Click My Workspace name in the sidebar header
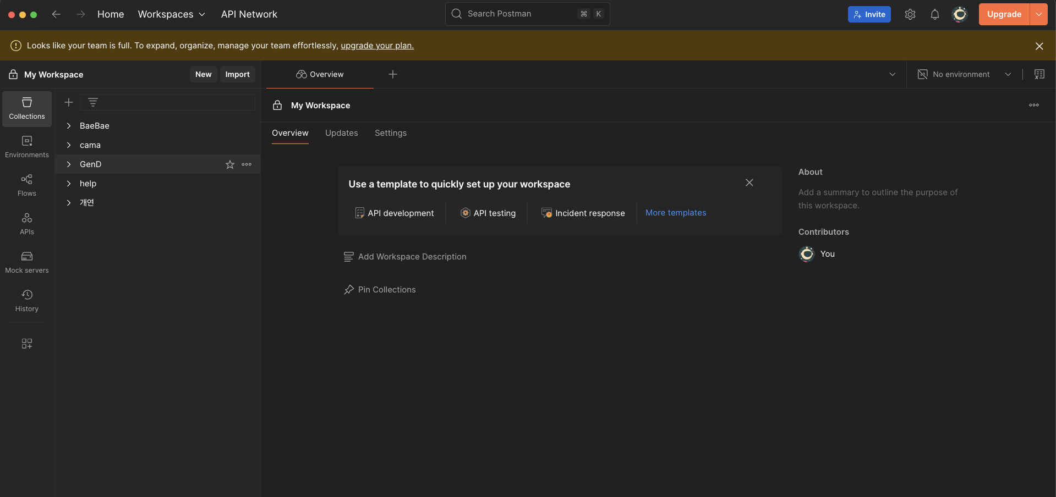The height and width of the screenshot is (497, 1056). tap(53, 75)
